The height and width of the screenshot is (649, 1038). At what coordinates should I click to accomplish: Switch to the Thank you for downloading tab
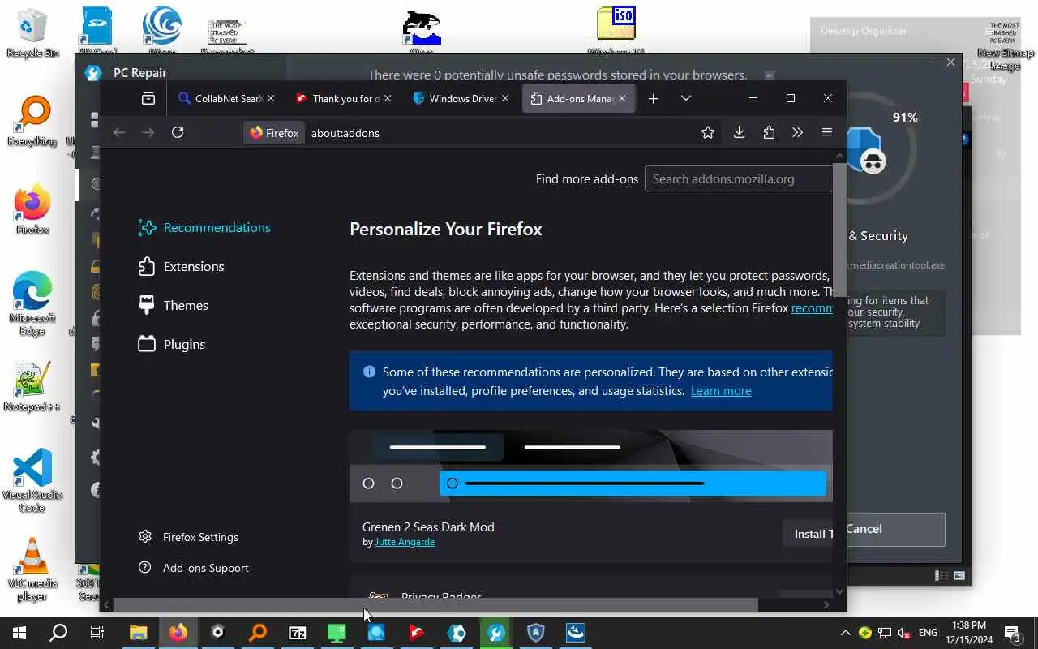tap(337, 99)
